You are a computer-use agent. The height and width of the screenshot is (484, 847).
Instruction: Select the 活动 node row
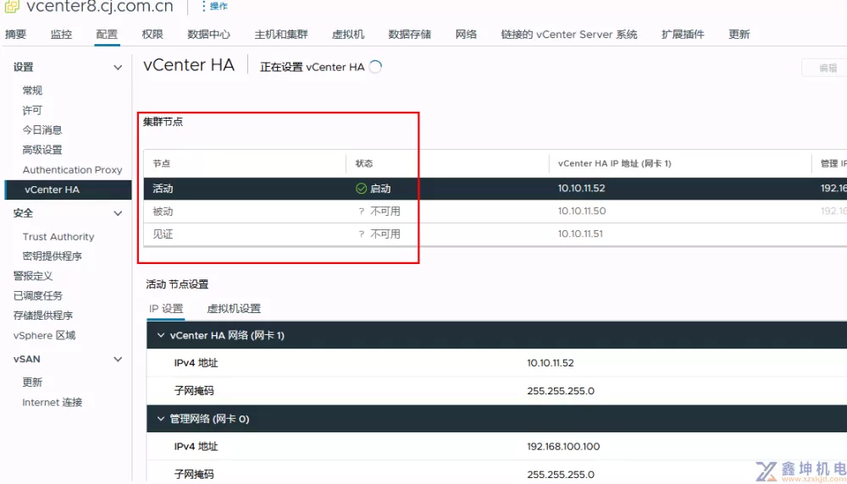click(x=495, y=189)
